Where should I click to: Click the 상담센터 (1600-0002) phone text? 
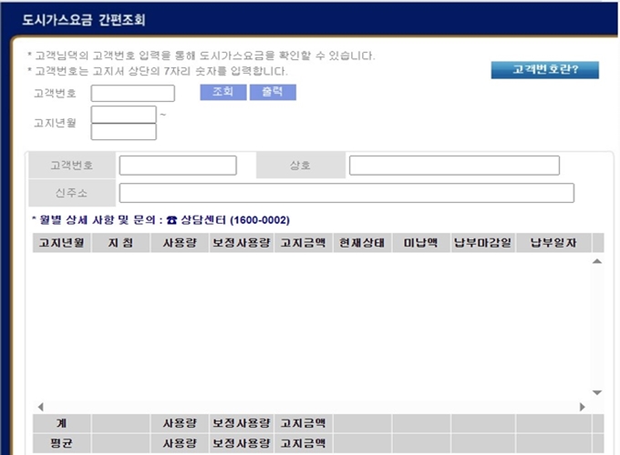tap(235, 220)
